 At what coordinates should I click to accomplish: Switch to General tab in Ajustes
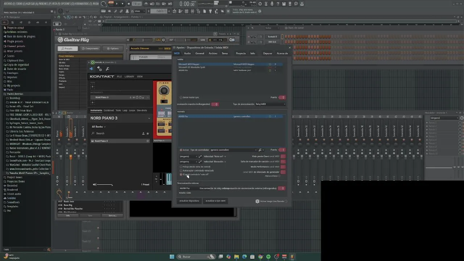pyautogui.click(x=200, y=53)
